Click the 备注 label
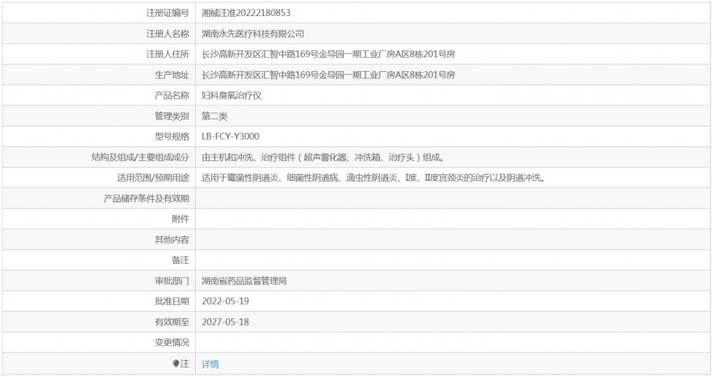 (180, 260)
